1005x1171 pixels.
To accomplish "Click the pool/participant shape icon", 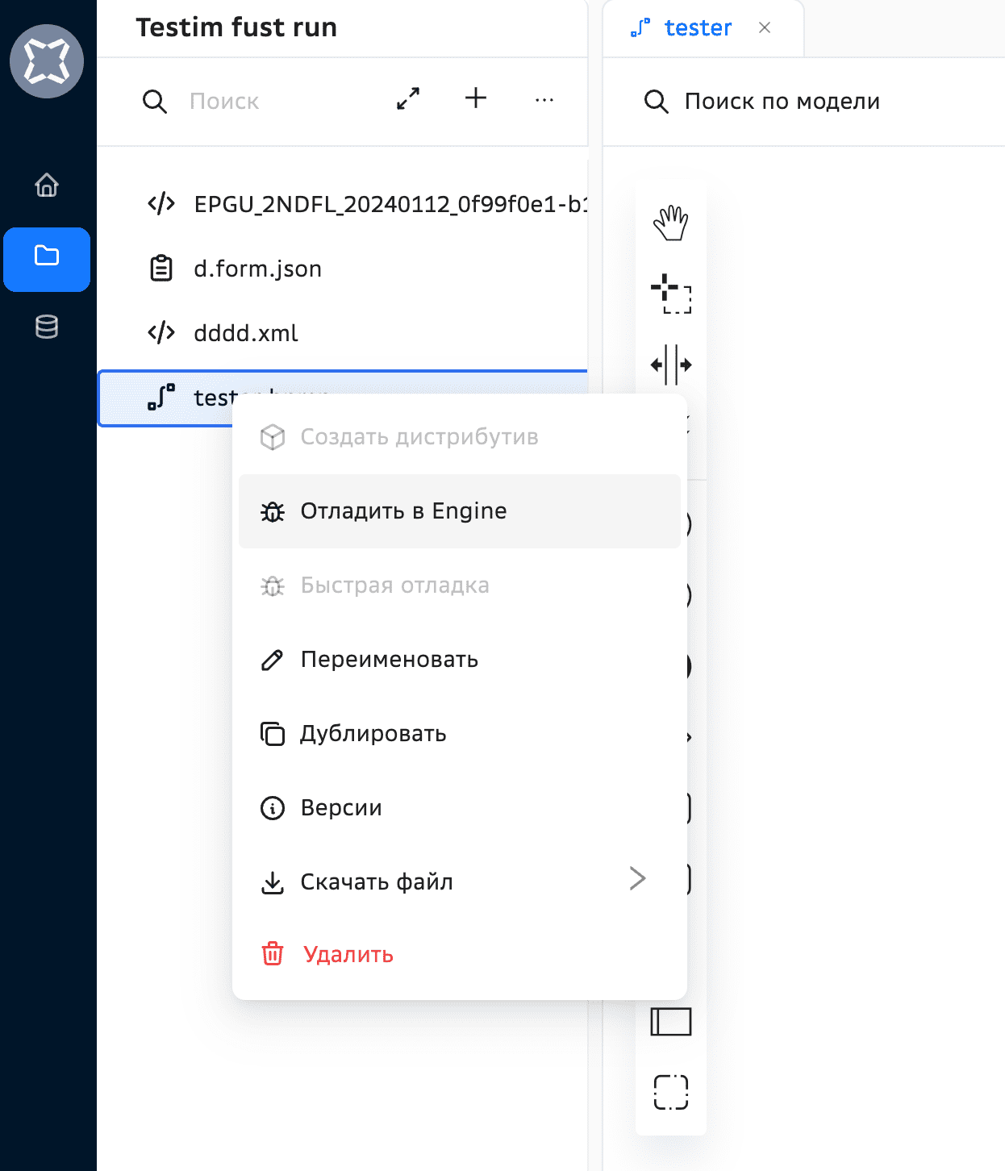I will pos(670,1022).
